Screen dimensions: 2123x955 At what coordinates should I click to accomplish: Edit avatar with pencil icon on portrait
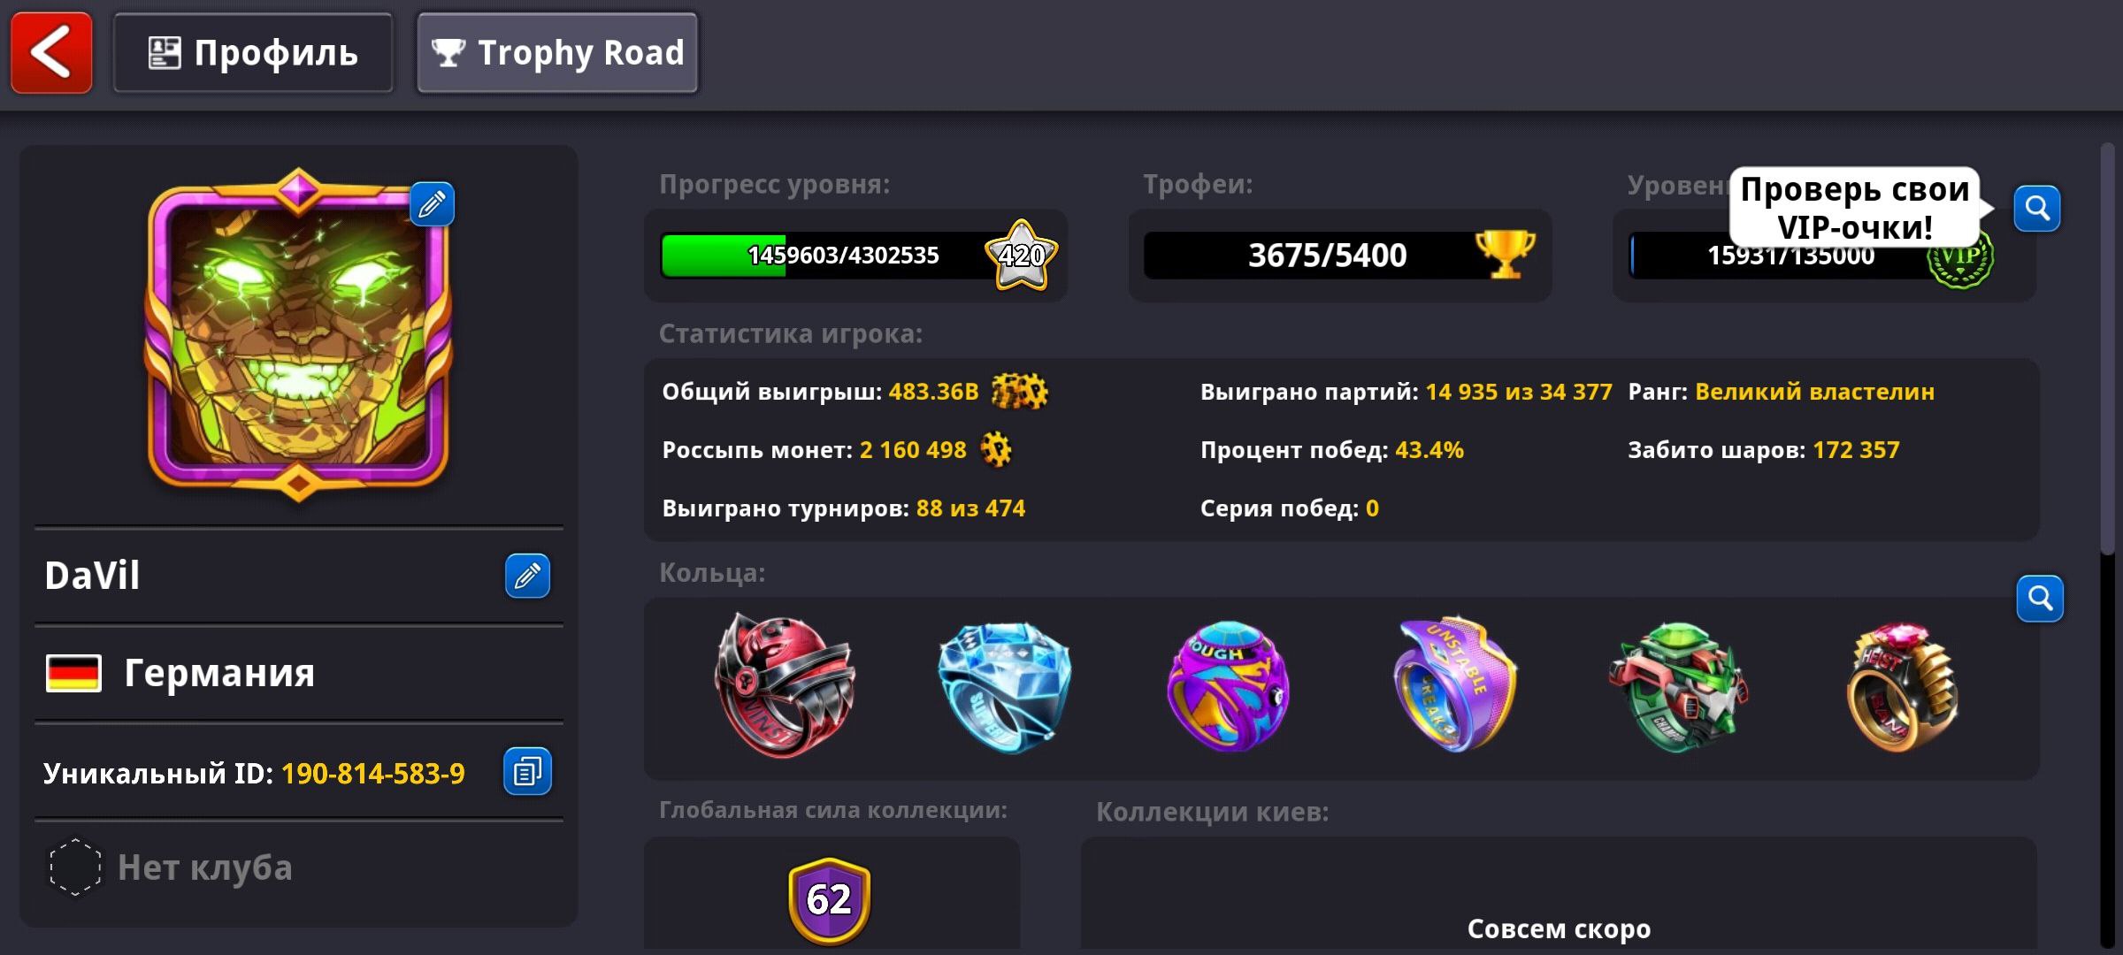click(432, 204)
